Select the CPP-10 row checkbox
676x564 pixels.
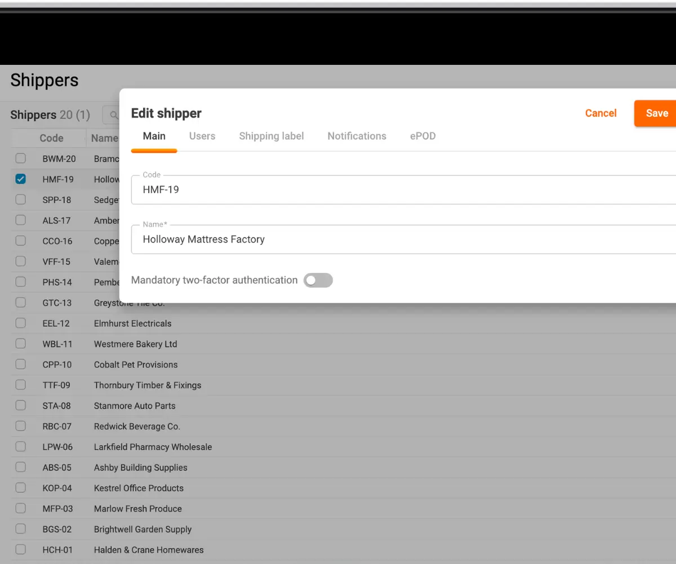click(21, 364)
